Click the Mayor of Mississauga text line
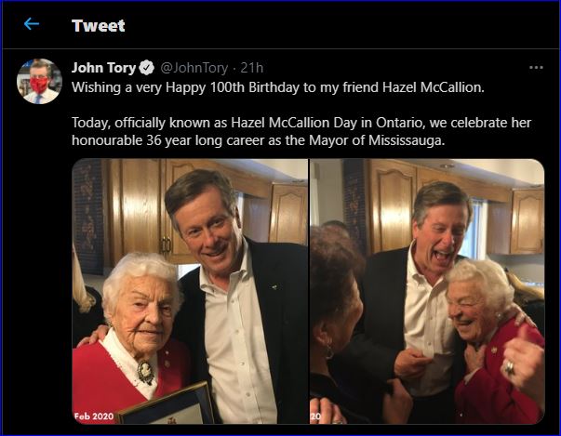This screenshot has width=561, height=436. 259,140
